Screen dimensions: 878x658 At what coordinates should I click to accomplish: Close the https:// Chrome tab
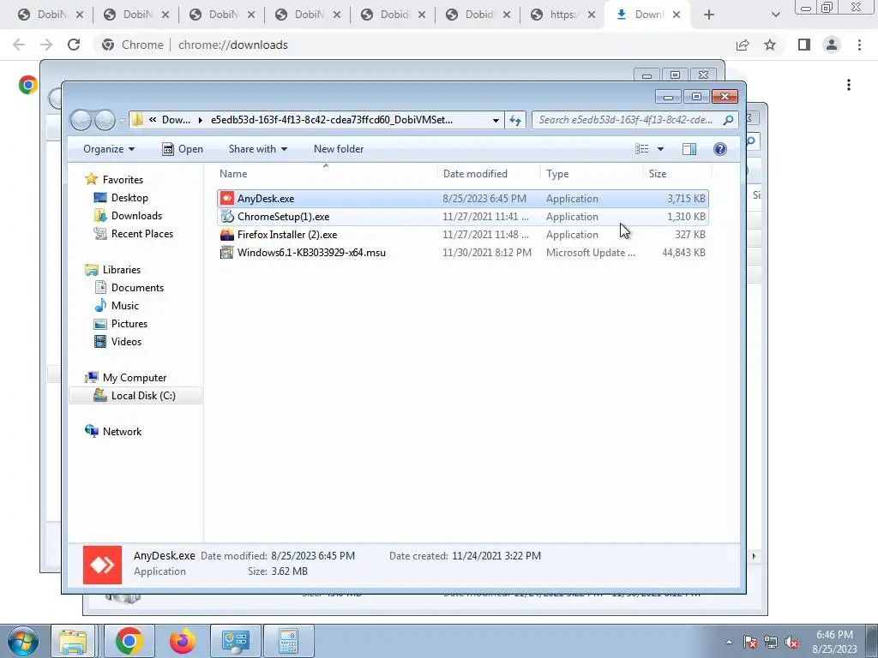pos(592,15)
